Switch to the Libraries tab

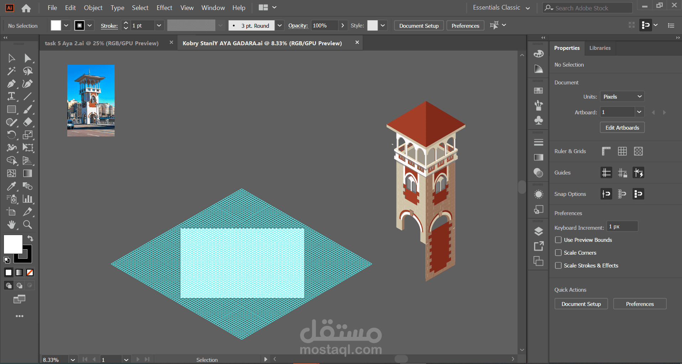[600, 48]
